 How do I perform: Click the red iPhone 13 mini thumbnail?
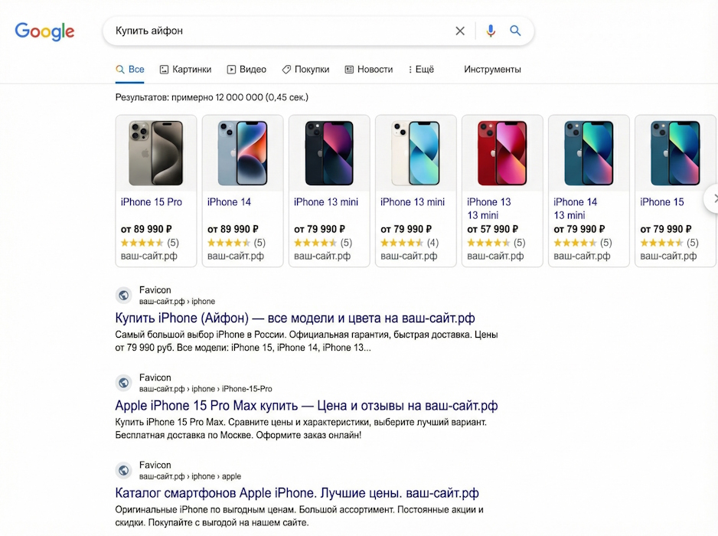(x=502, y=153)
